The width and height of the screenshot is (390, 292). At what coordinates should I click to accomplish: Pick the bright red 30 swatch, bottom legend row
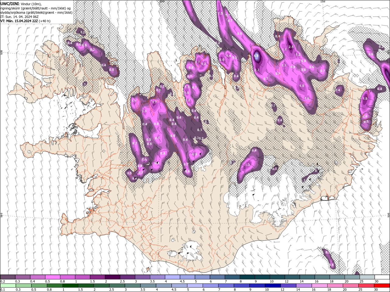point(382,286)
